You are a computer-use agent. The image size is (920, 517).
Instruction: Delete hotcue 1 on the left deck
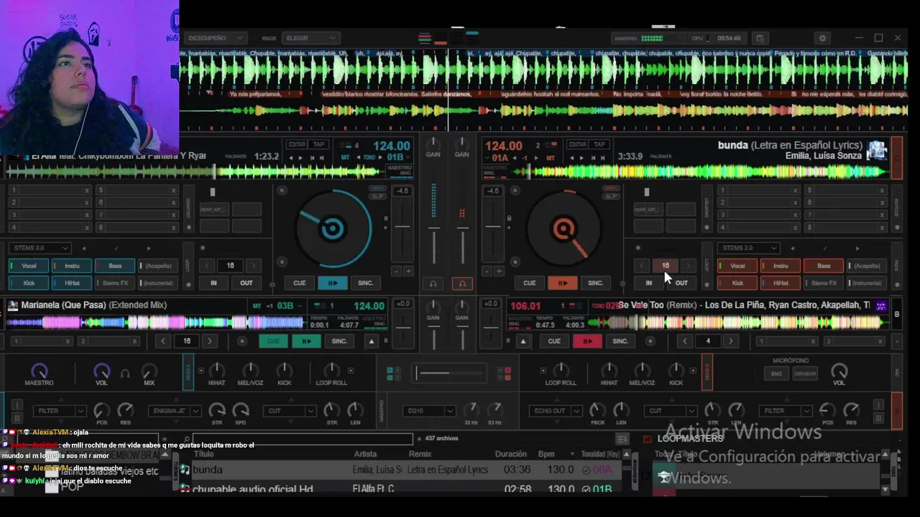[87, 190]
